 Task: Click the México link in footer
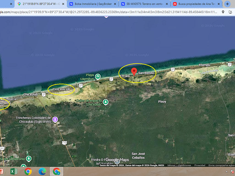tap(171, 165)
